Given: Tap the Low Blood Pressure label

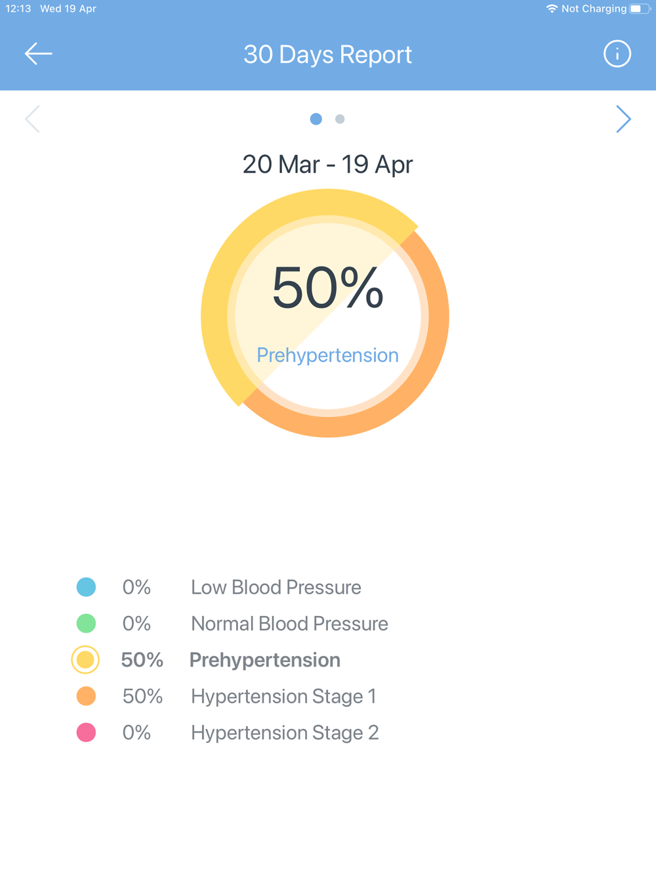Looking at the screenshot, I should tap(276, 587).
